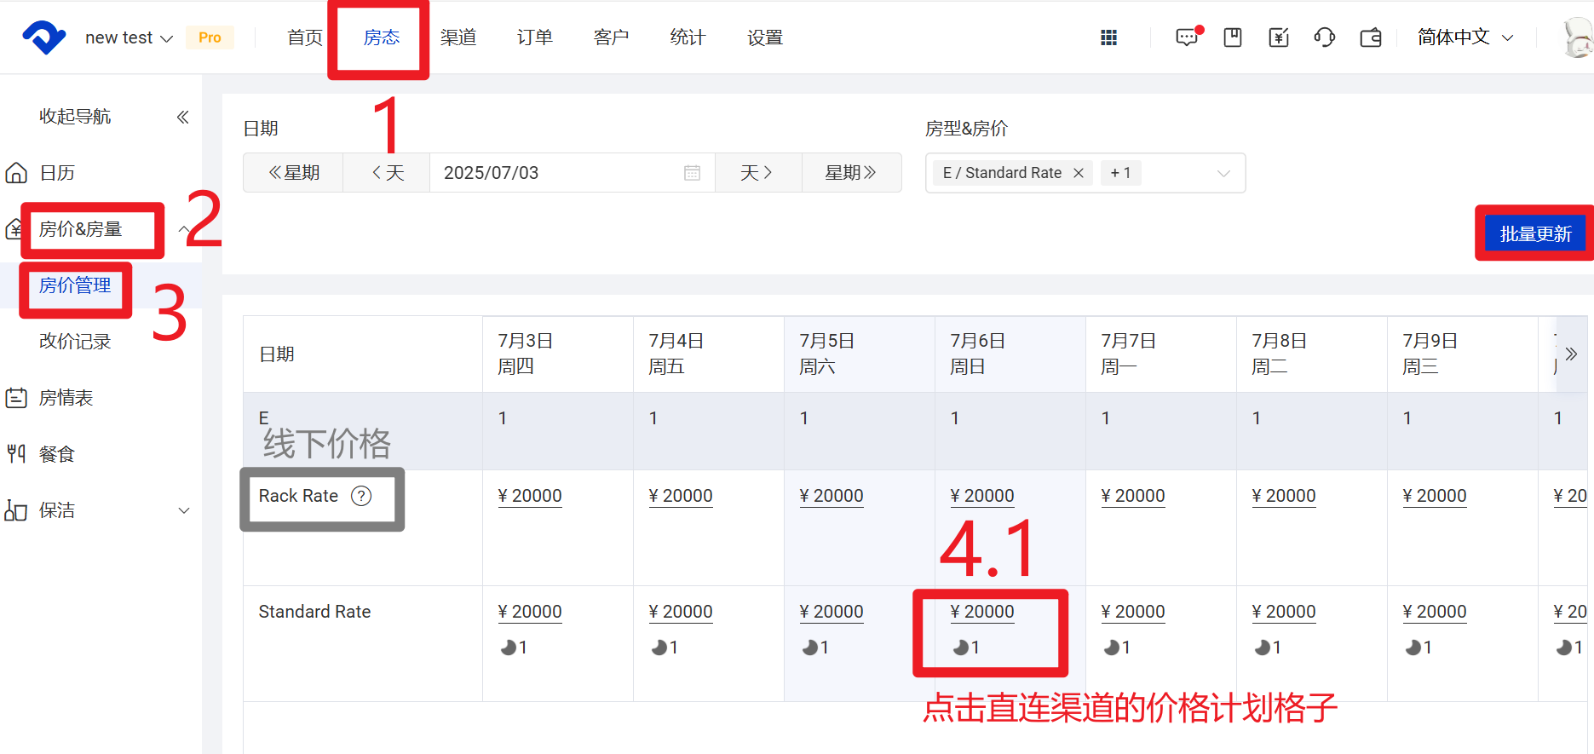Go to next week with 星期» button
1594x754 pixels.
coord(850,173)
